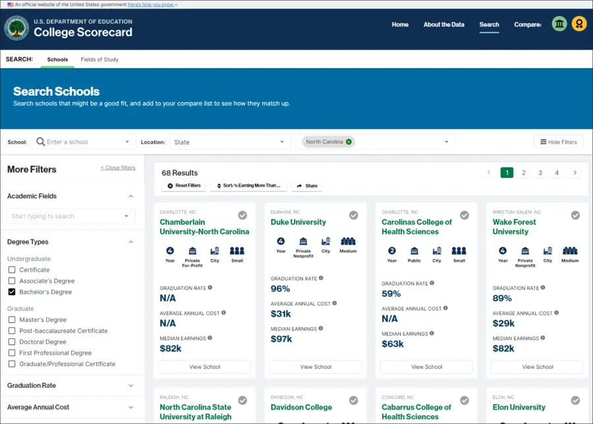Add Elon University to compare list

[x=575, y=400]
